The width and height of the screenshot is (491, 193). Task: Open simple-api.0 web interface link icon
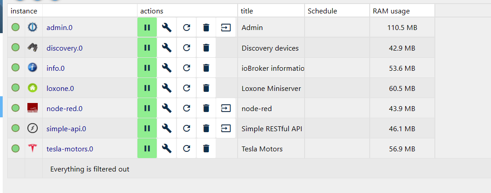[226, 129]
